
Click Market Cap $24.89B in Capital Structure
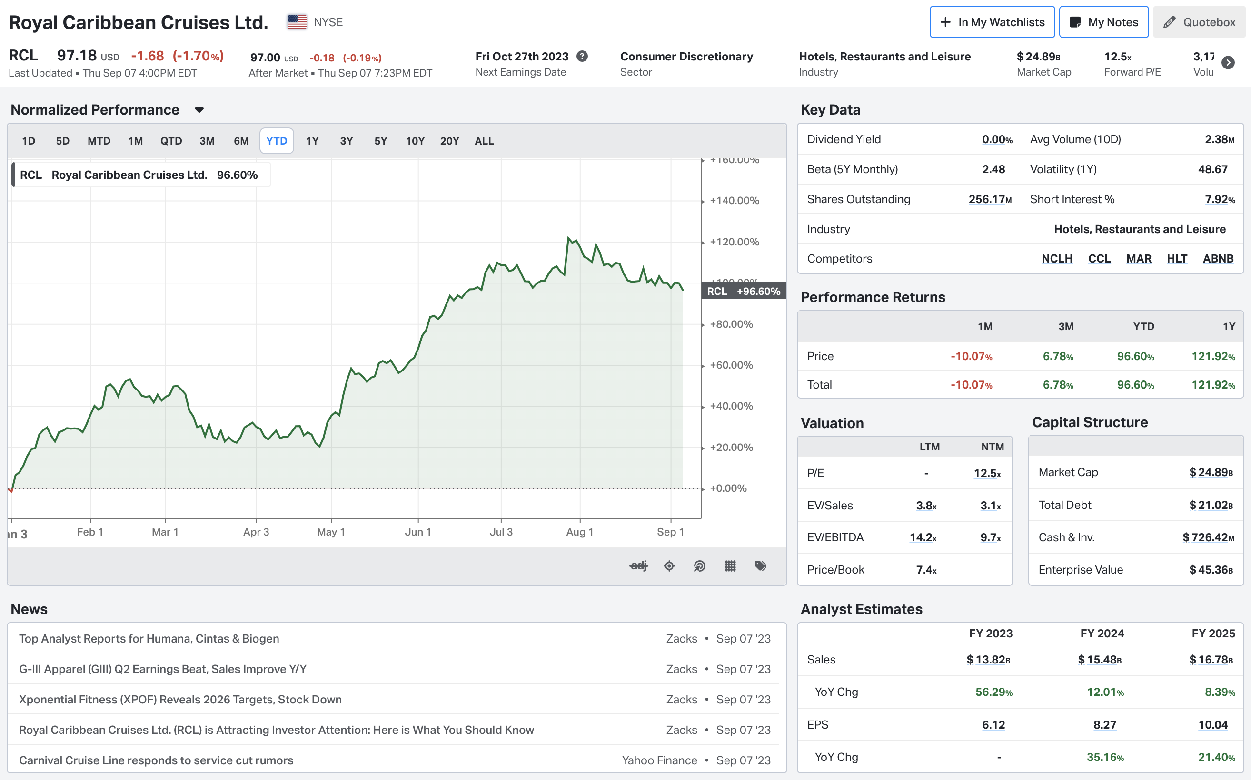click(1211, 473)
